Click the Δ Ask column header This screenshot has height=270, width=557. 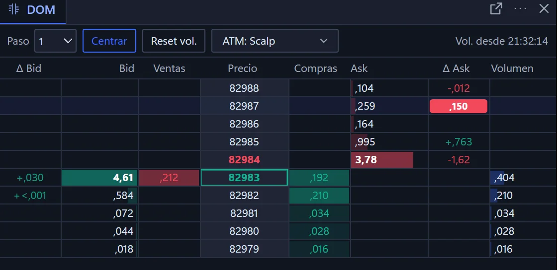pyautogui.click(x=456, y=68)
